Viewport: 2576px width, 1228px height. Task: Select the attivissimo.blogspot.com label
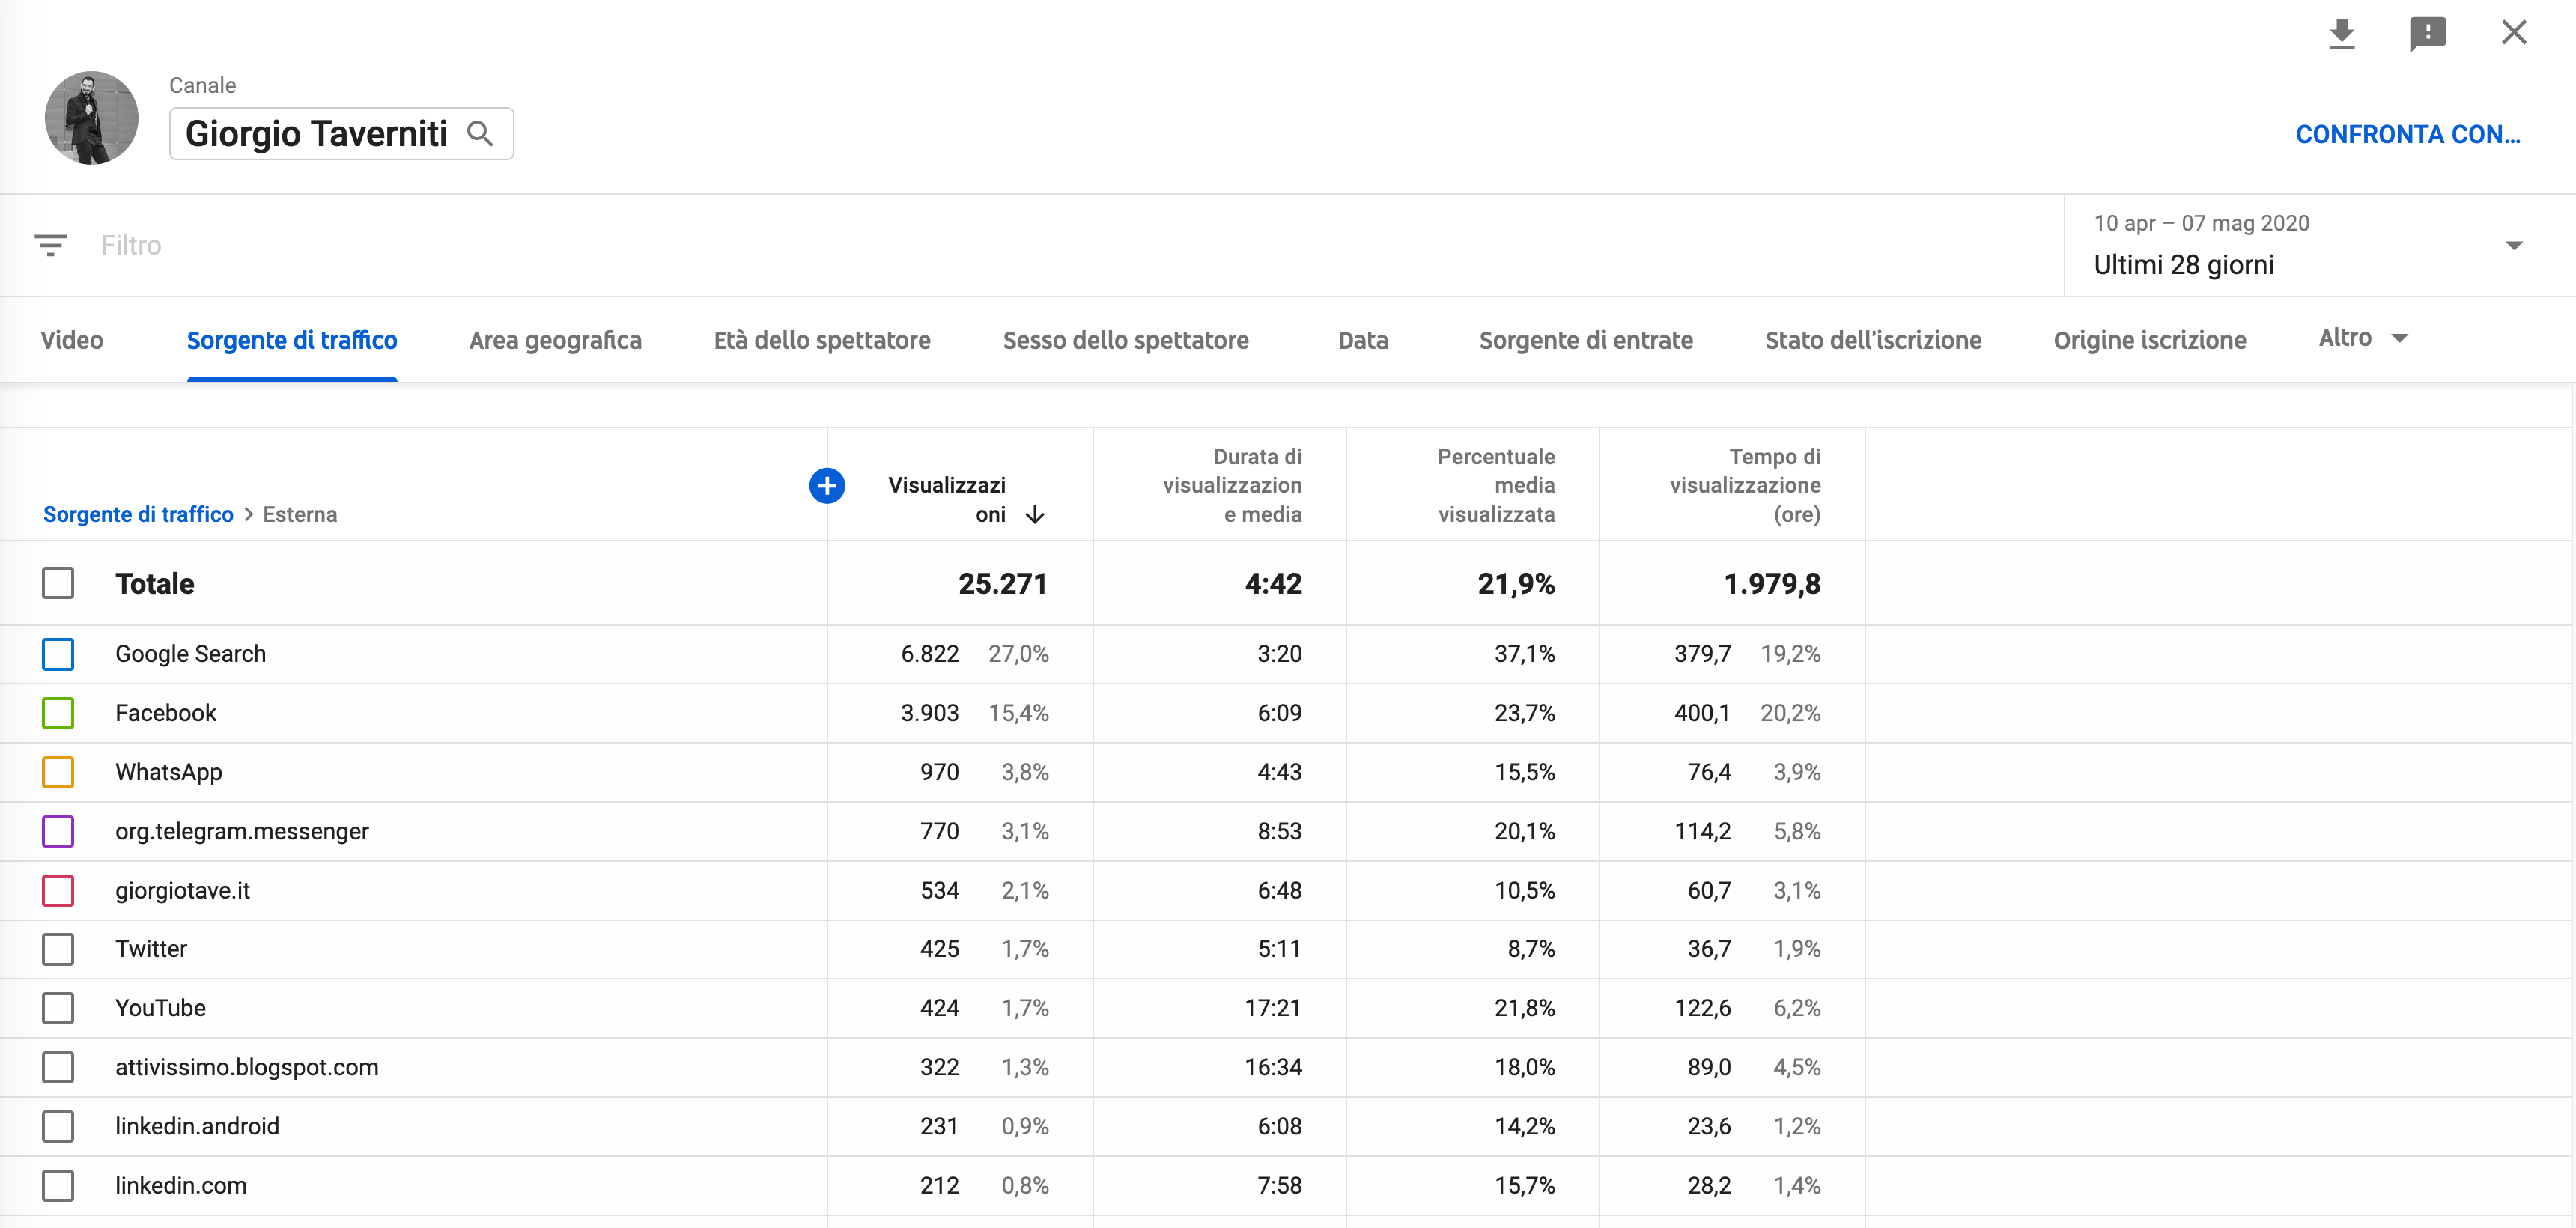(x=246, y=1067)
